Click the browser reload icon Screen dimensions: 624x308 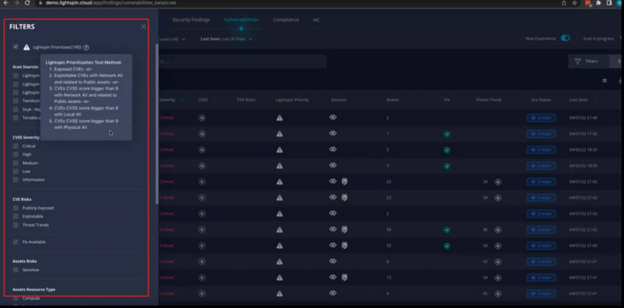click(27, 3)
